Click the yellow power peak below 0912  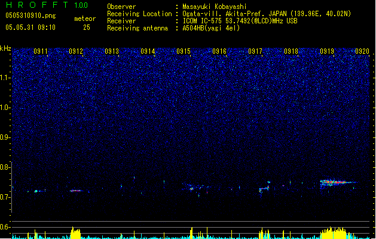point(75,233)
